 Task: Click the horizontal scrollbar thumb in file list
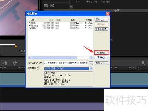pyautogui.click(x=54, y=57)
